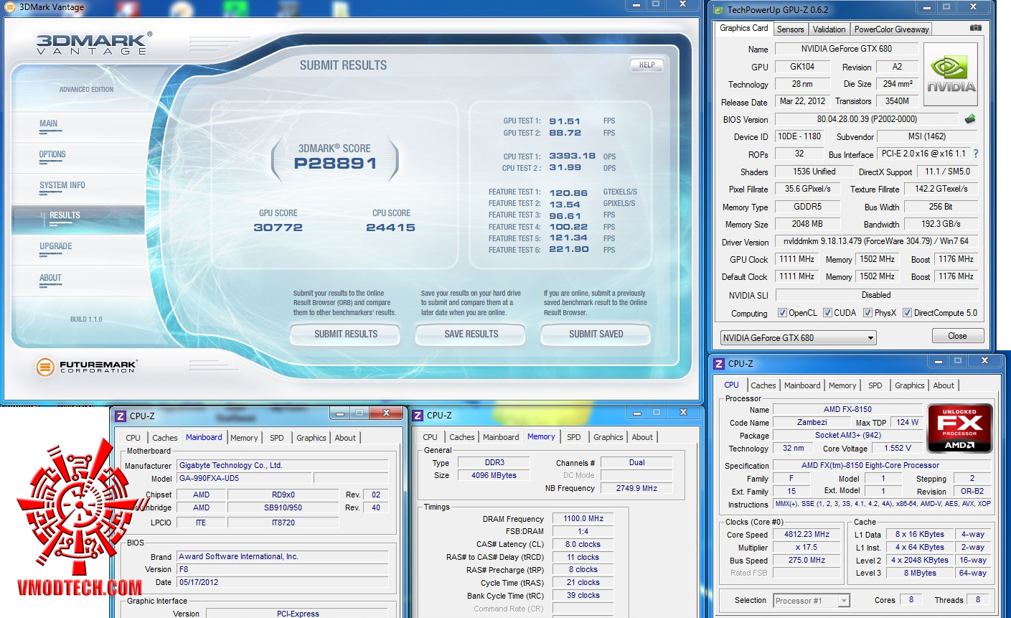The image size is (1011, 618).
Task: Click the Bus Interface question mark icon
Action: click(975, 154)
